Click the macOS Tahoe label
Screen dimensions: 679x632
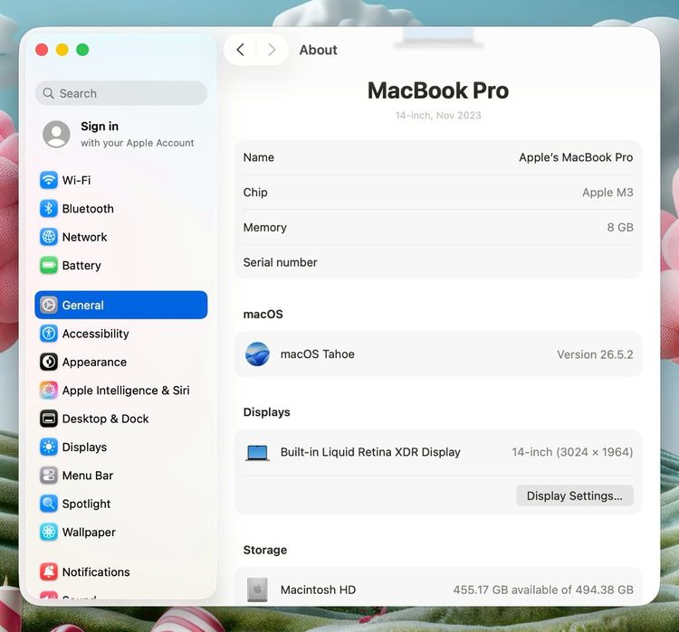pos(318,354)
